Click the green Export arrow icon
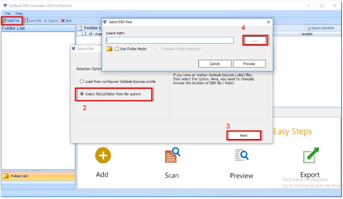 point(311,155)
